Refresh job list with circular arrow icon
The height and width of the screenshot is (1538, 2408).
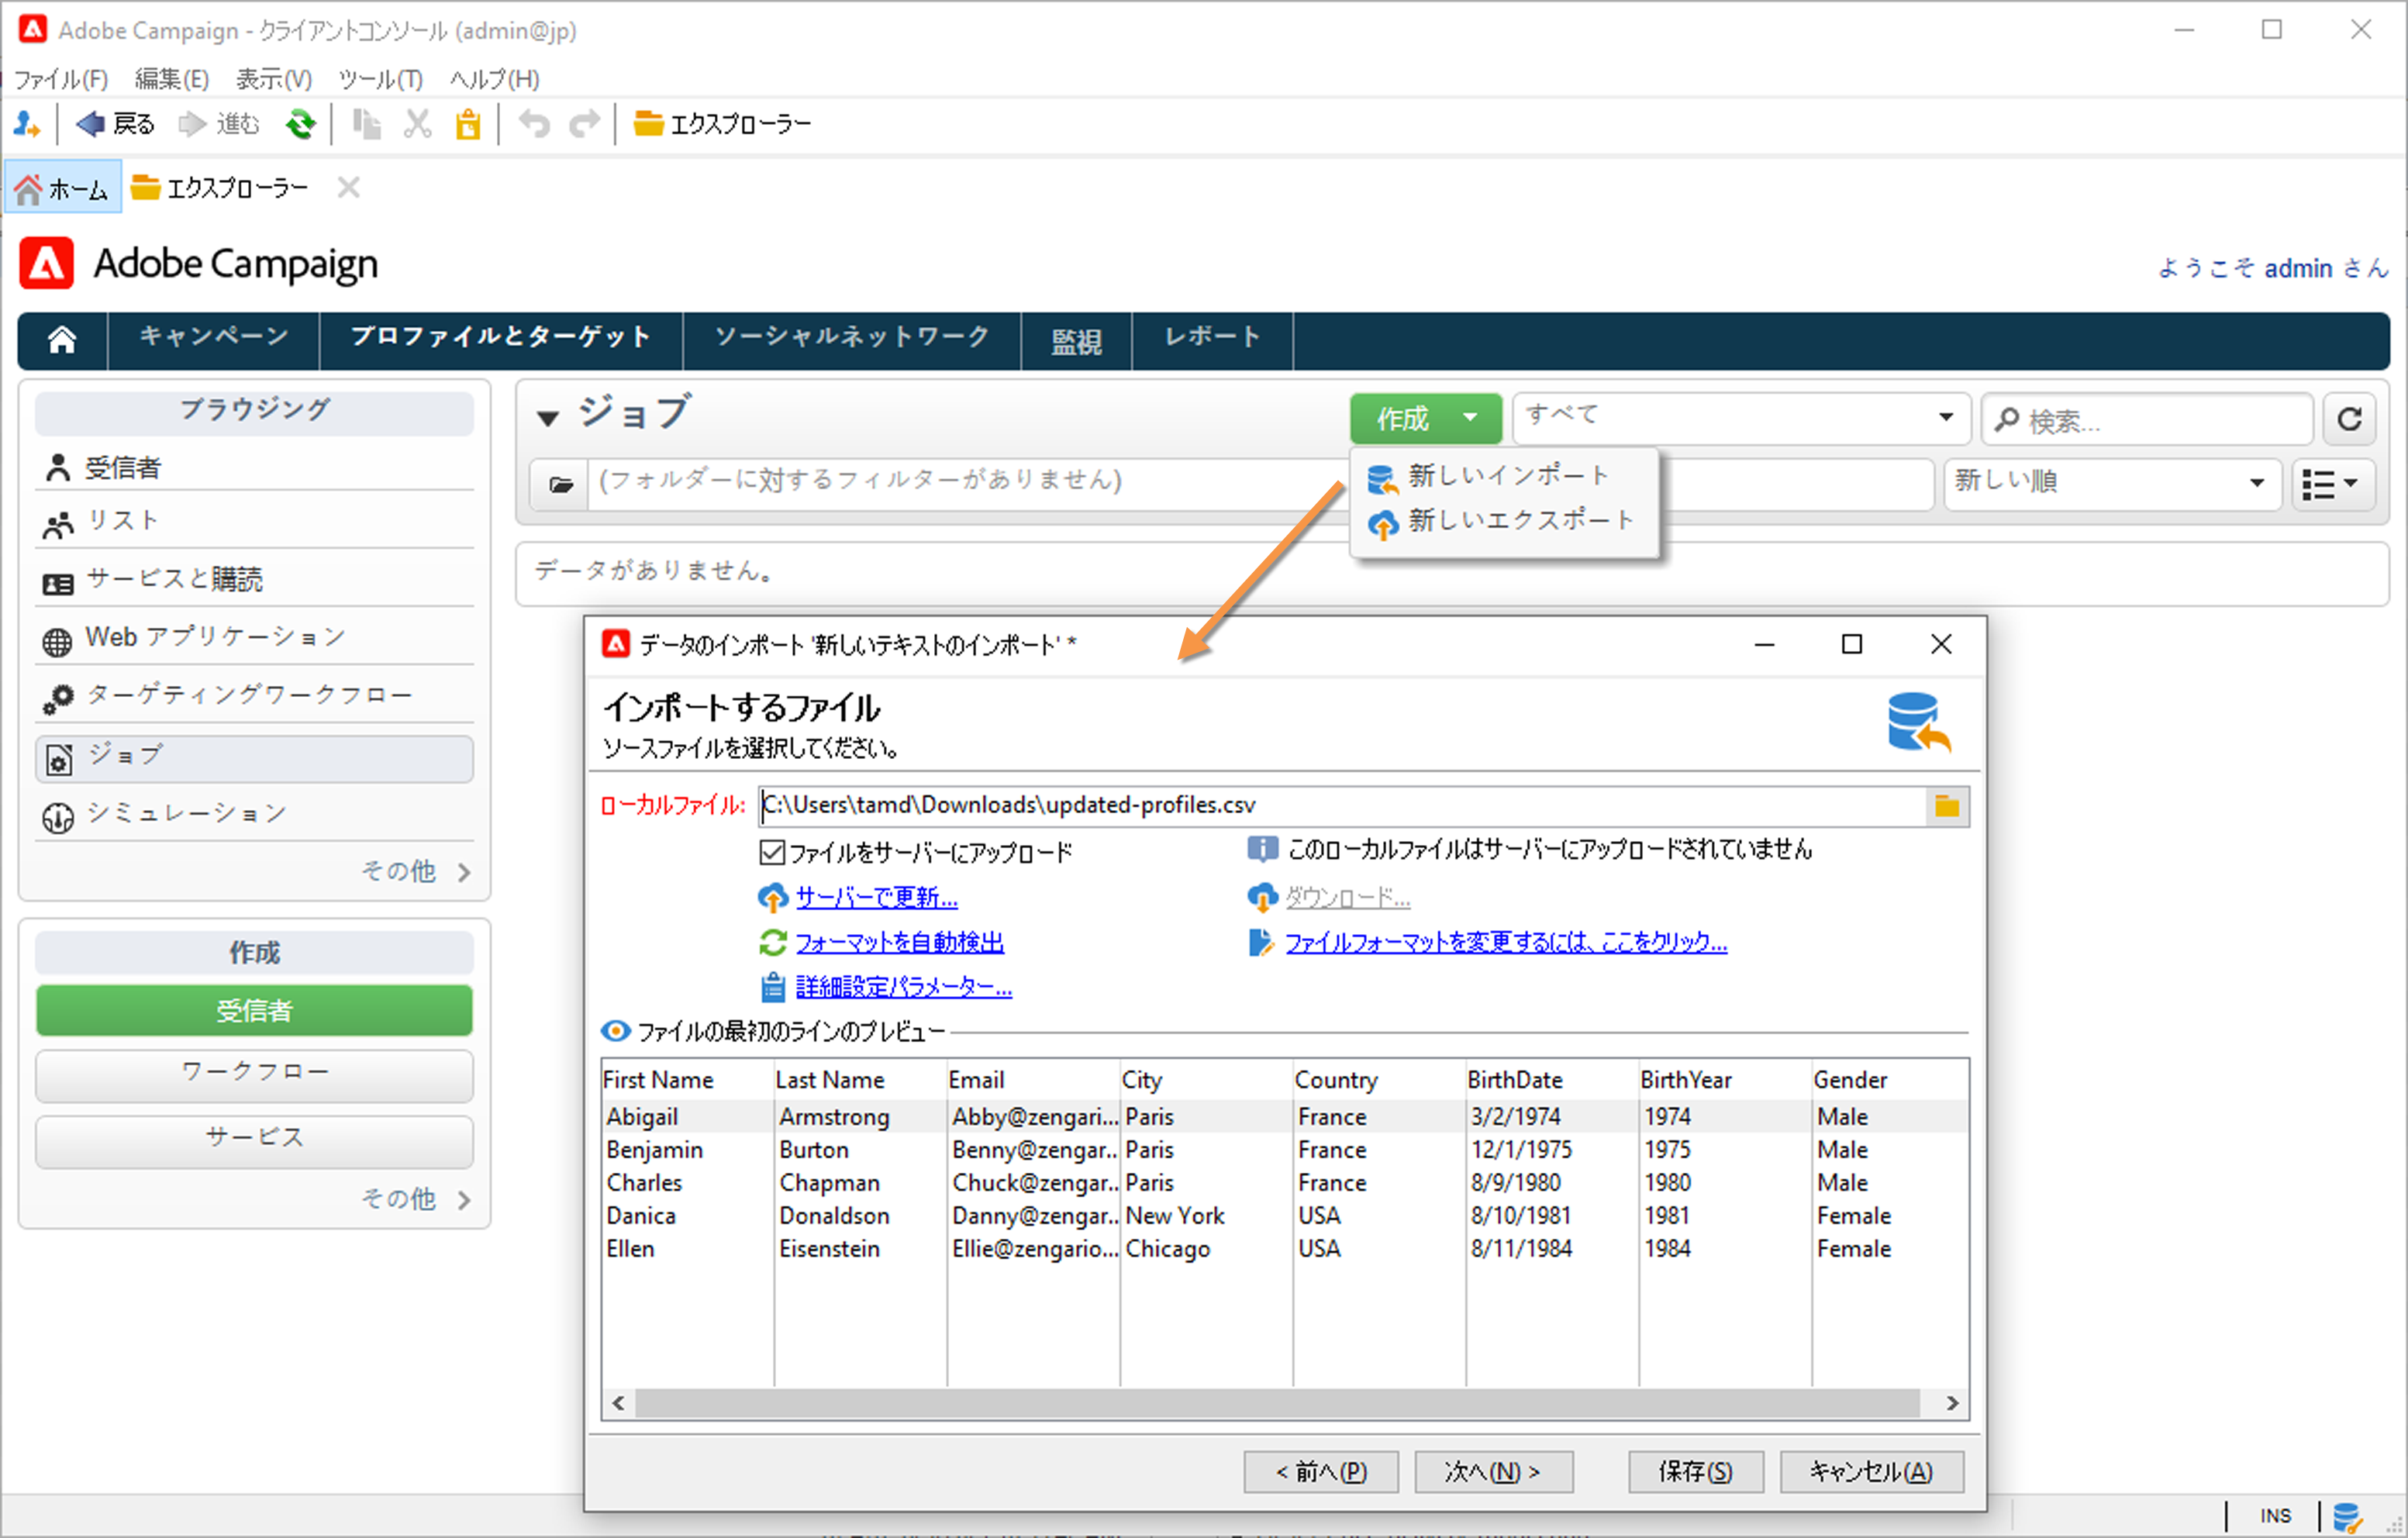(x=2349, y=419)
